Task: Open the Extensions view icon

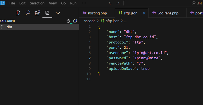Action: point(37,13)
